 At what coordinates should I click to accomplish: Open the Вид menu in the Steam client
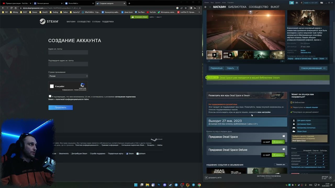tap(212, 2)
